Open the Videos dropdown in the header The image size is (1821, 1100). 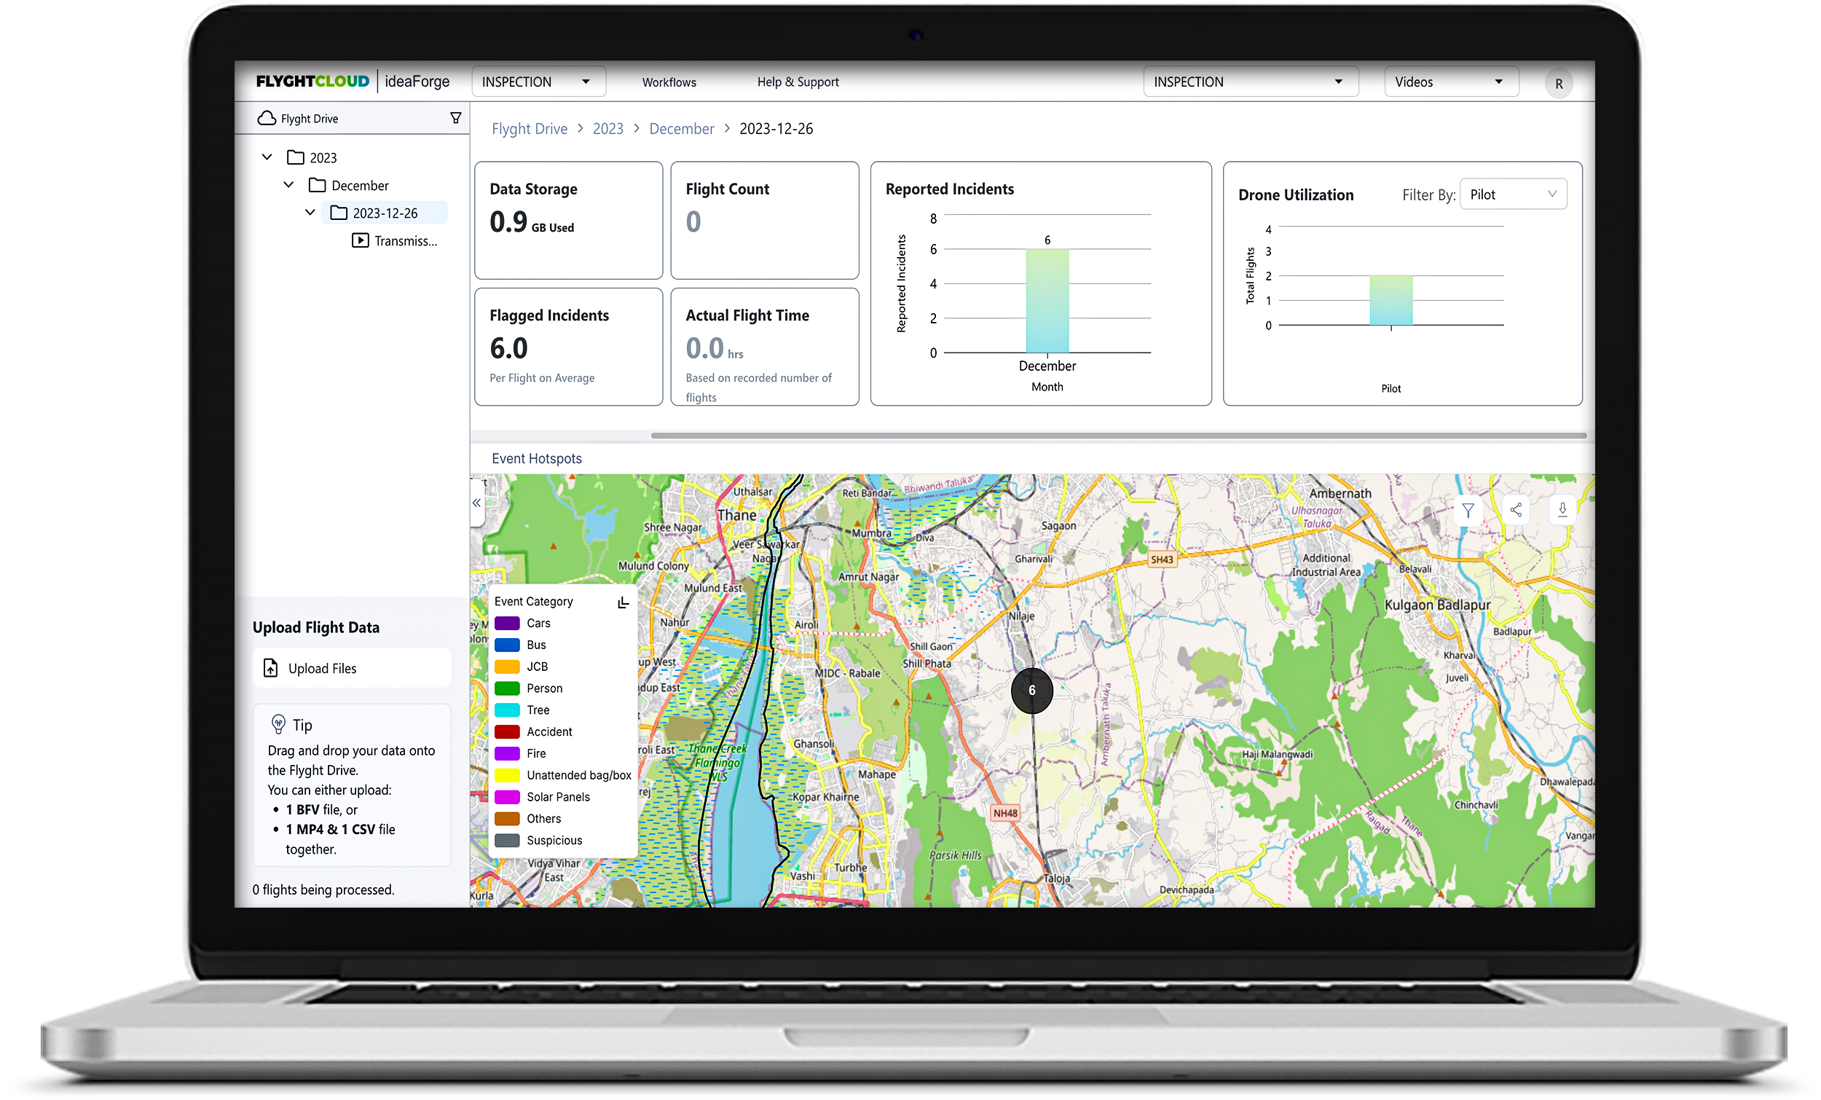point(1450,82)
